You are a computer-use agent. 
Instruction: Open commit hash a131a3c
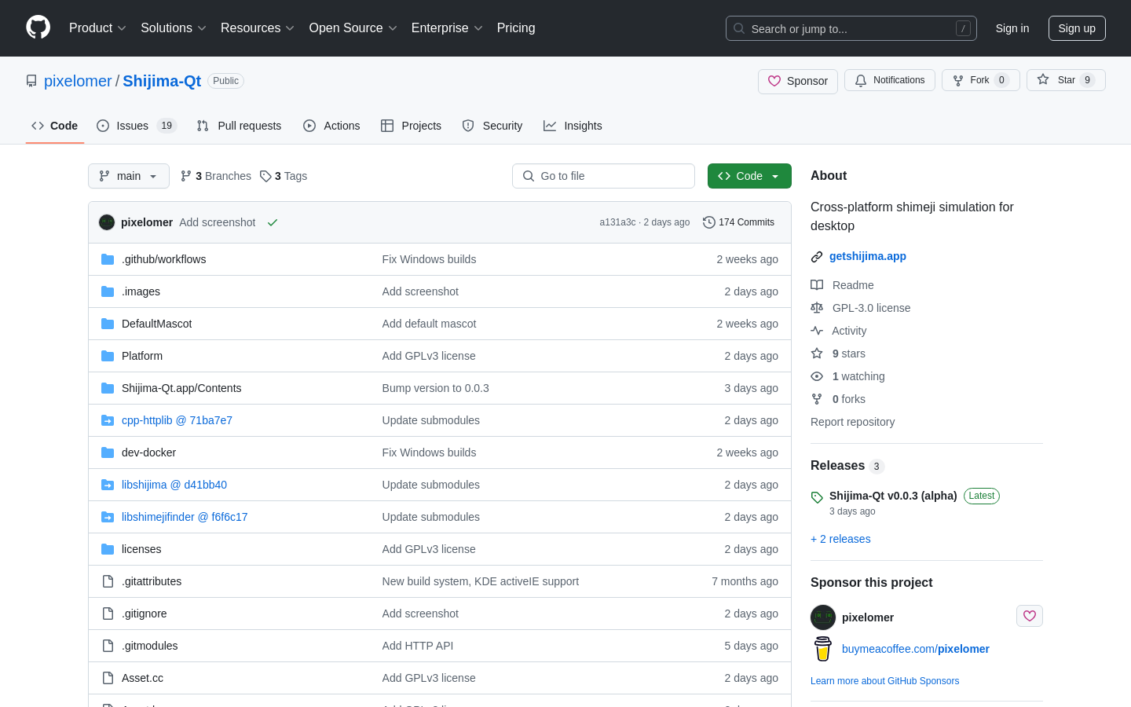[617, 222]
